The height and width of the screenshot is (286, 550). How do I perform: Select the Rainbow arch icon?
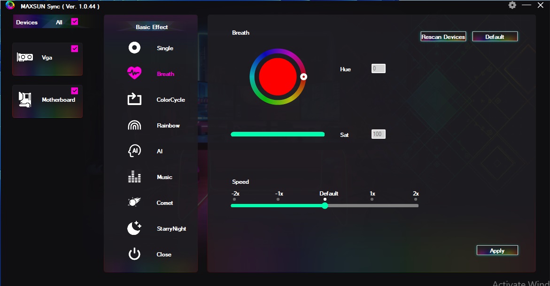[x=134, y=125]
